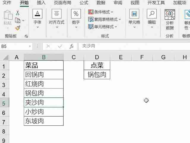Switch to the Add-ins (加载项) tab

[x=180, y=3]
